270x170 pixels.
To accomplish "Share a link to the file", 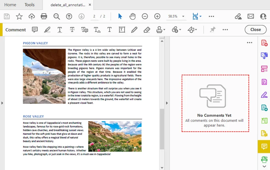I will pyautogui.click(x=238, y=17).
